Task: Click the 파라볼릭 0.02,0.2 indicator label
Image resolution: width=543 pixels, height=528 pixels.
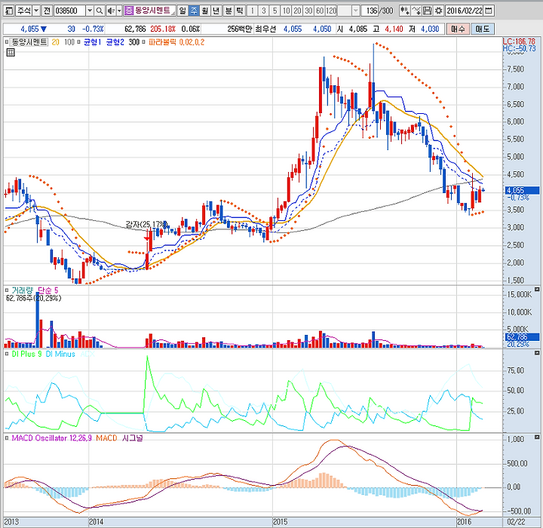Action: [x=176, y=42]
